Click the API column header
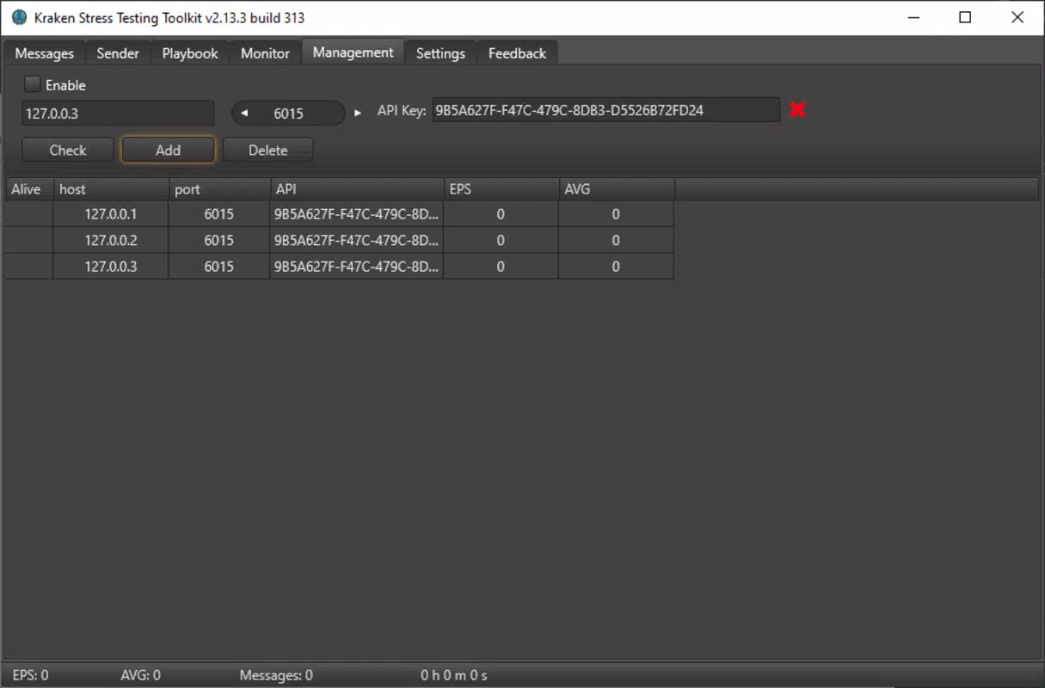Screen dimensions: 1045x688 pyautogui.click(x=357, y=189)
